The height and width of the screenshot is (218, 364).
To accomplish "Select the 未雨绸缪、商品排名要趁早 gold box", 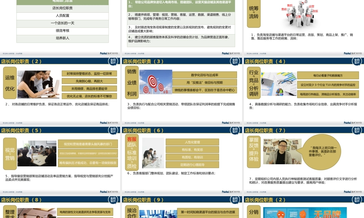I will click(x=90, y=88).
